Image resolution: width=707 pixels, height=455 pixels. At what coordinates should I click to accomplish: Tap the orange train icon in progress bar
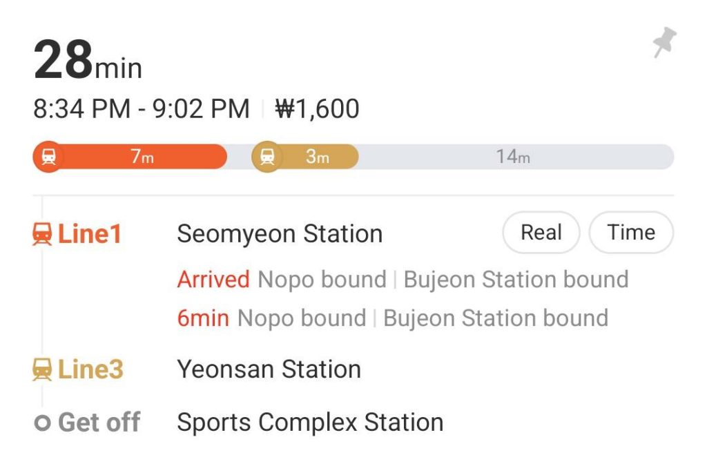coord(48,157)
